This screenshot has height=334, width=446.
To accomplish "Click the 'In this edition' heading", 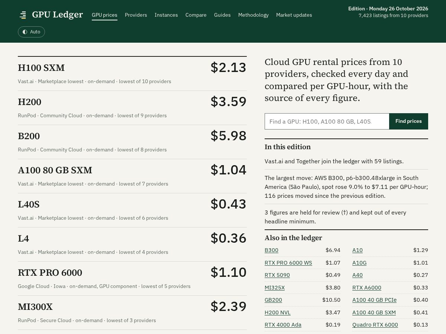I will [x=288, y=147].
